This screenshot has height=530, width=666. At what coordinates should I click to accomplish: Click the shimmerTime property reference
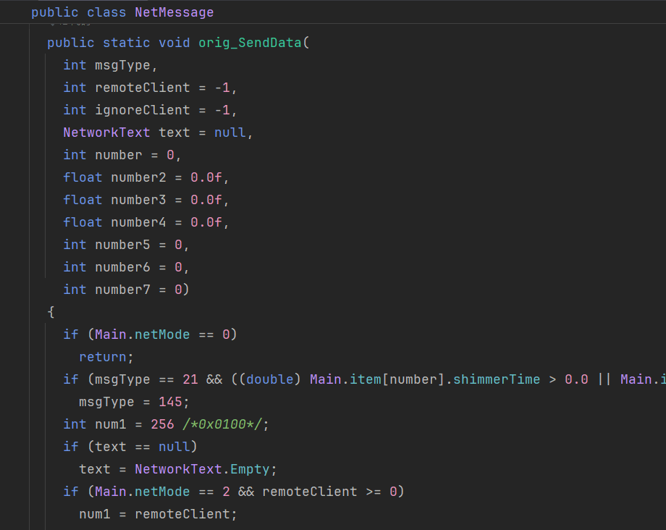[497, 379]
